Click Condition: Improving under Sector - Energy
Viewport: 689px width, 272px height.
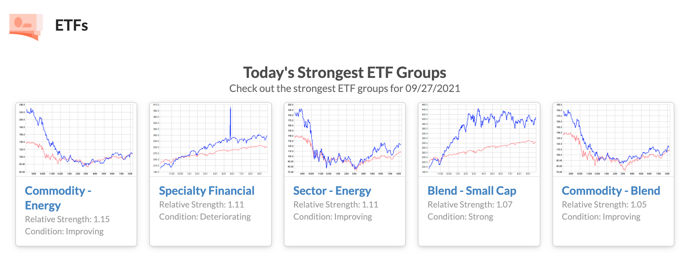pos(333,217)
